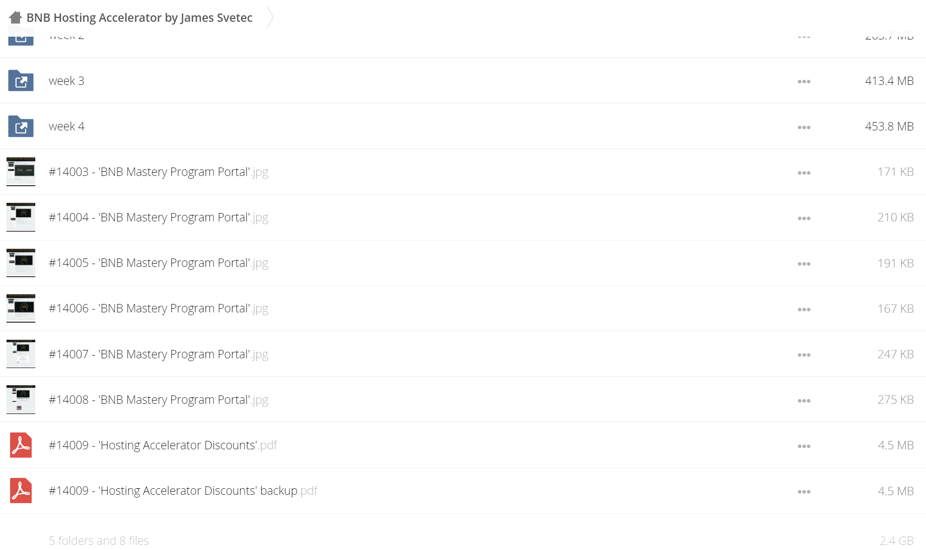The image size is (926, 550).
Task: Click PDF icon of Hosting Accelerator Discounts
Action: [x=21, y=445]
